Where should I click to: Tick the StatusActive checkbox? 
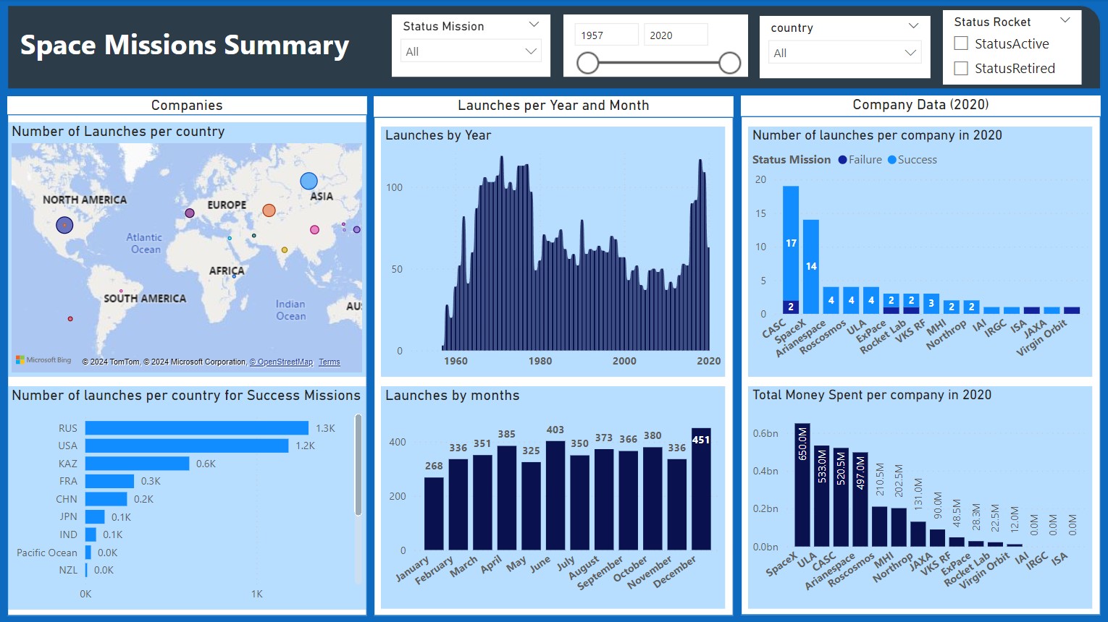coord(961,43)
